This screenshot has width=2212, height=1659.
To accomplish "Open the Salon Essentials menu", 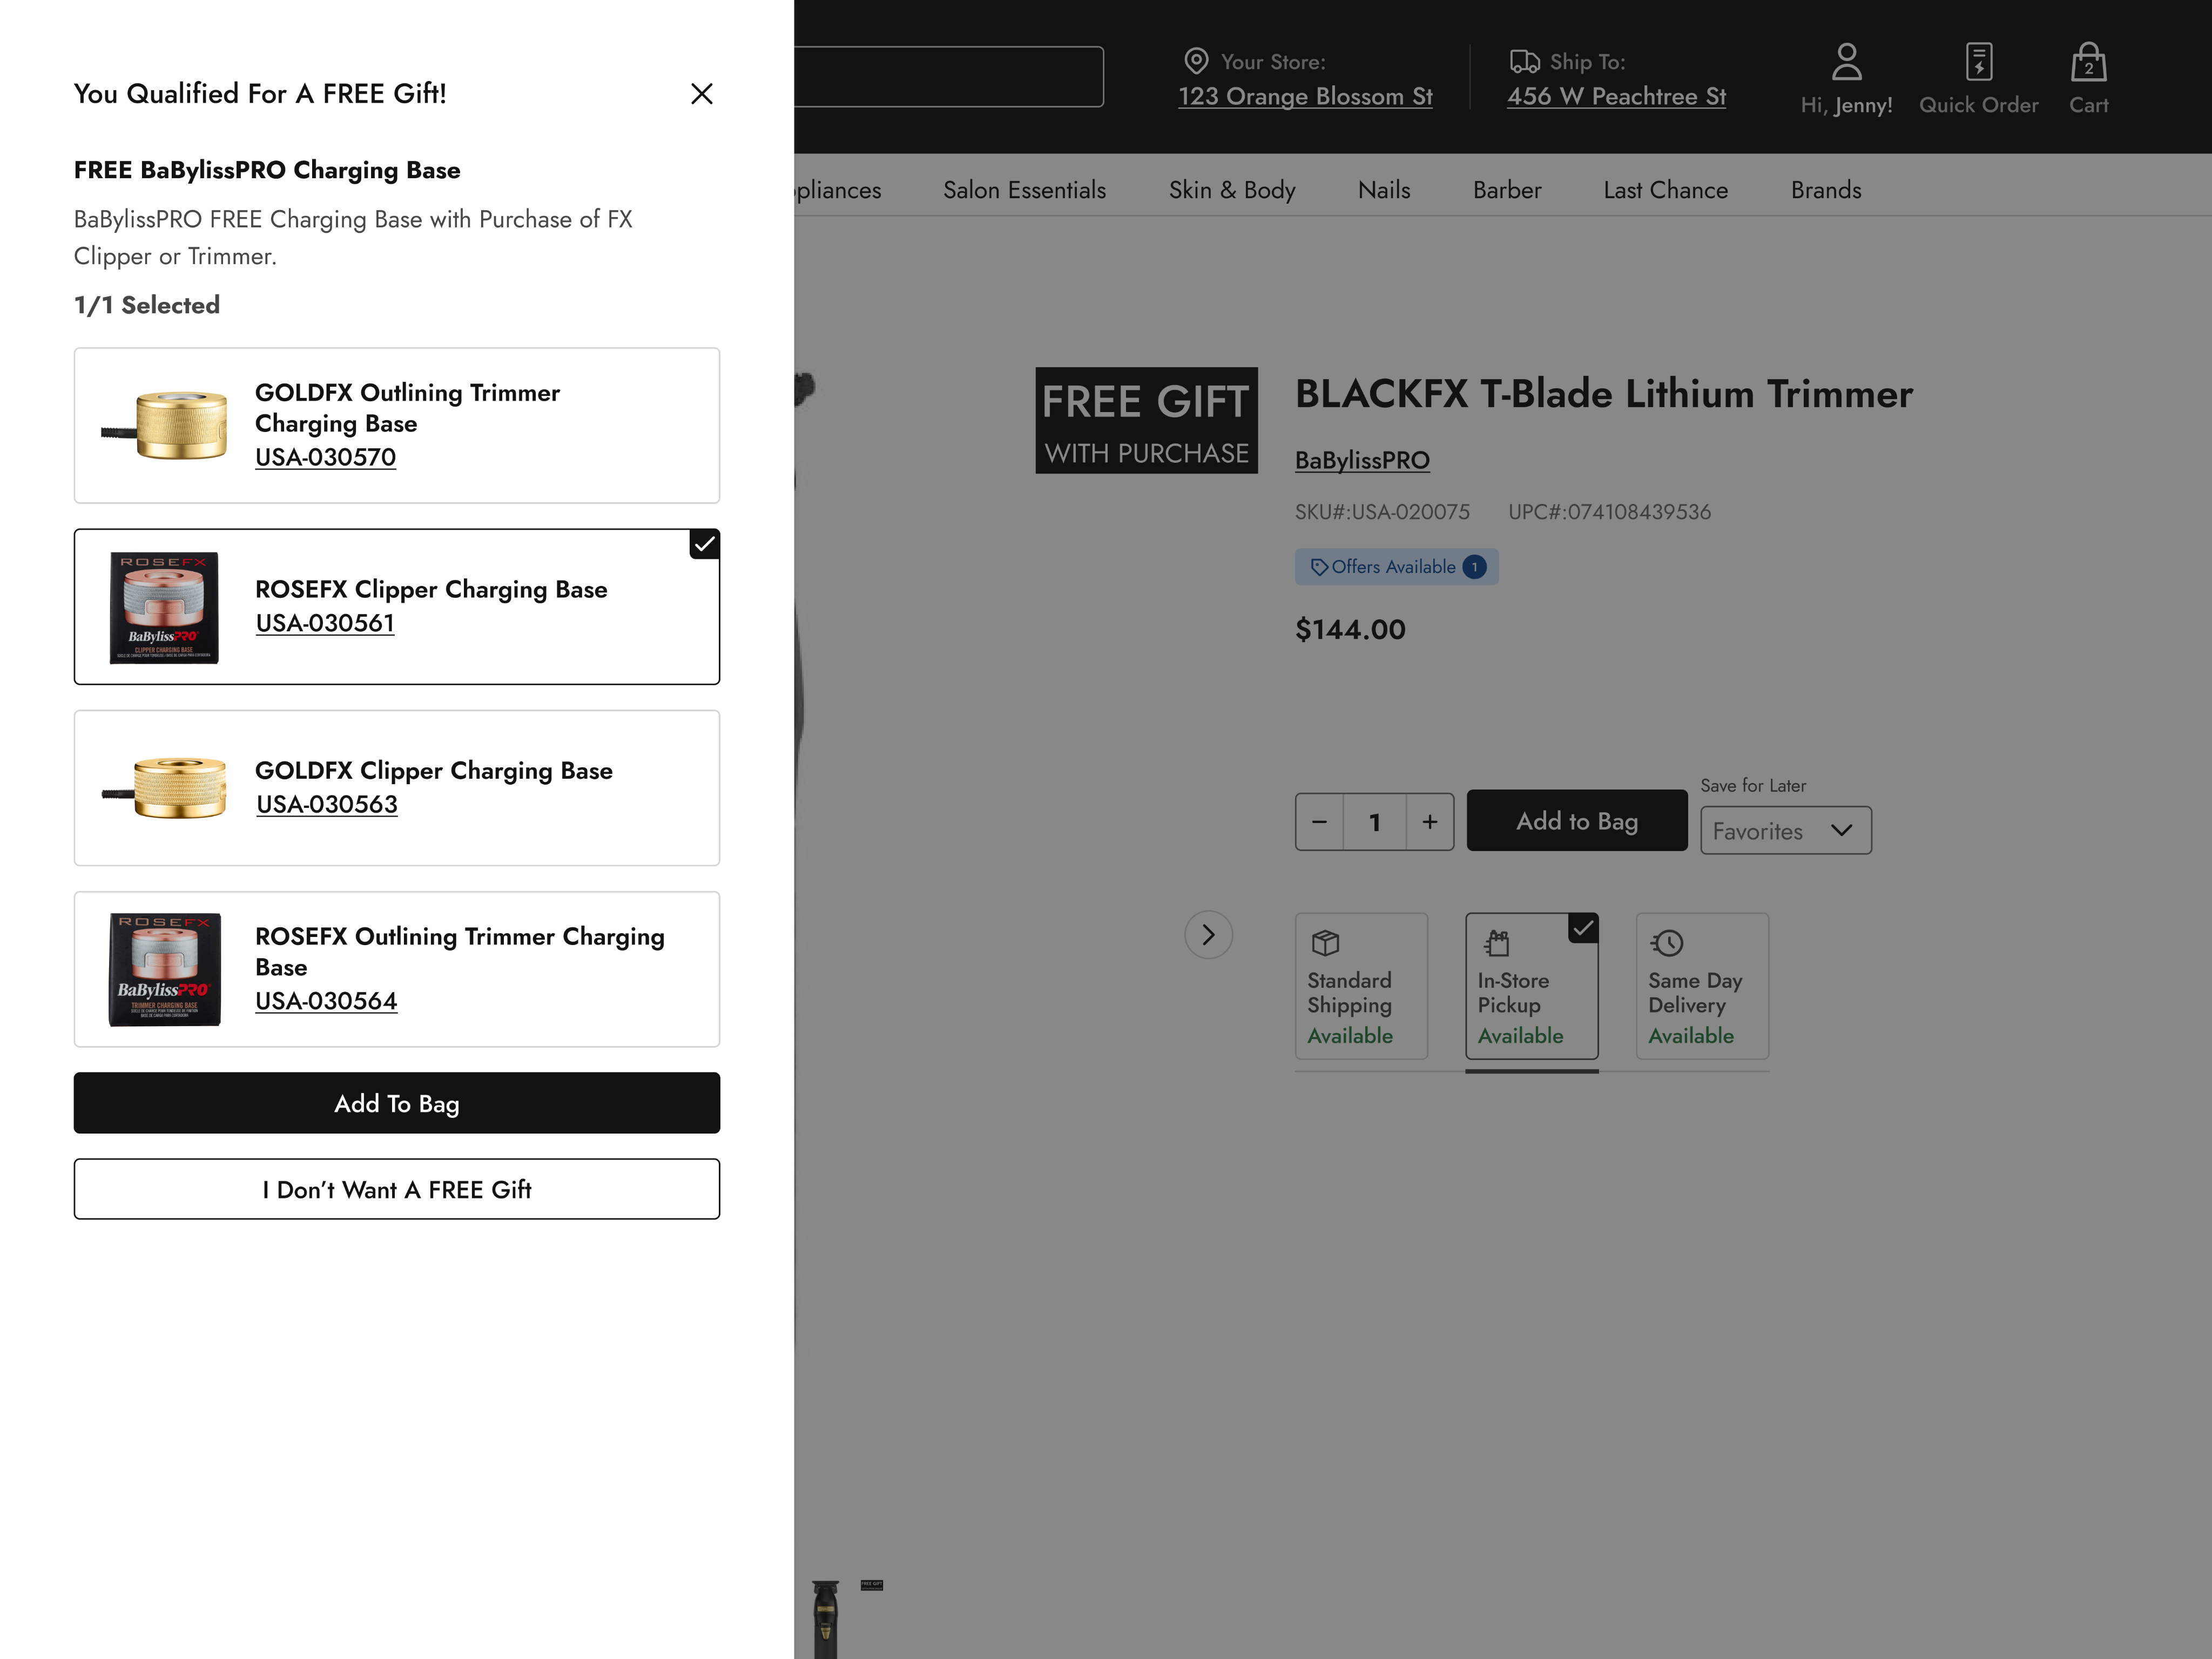I will [x=1024, y=190].
